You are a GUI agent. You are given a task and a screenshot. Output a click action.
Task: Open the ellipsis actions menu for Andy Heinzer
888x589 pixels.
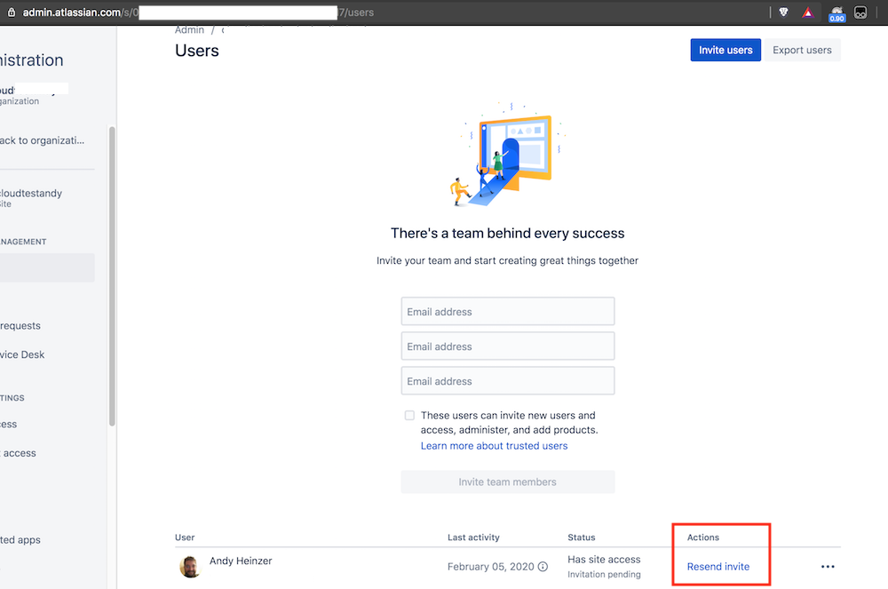[x=827, y=566]
